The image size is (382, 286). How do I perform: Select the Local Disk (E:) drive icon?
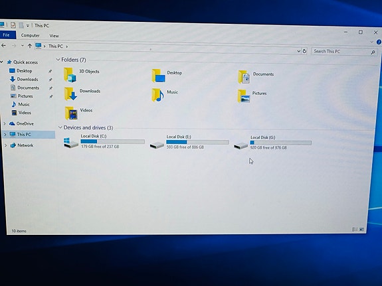(x=157, y=145)
